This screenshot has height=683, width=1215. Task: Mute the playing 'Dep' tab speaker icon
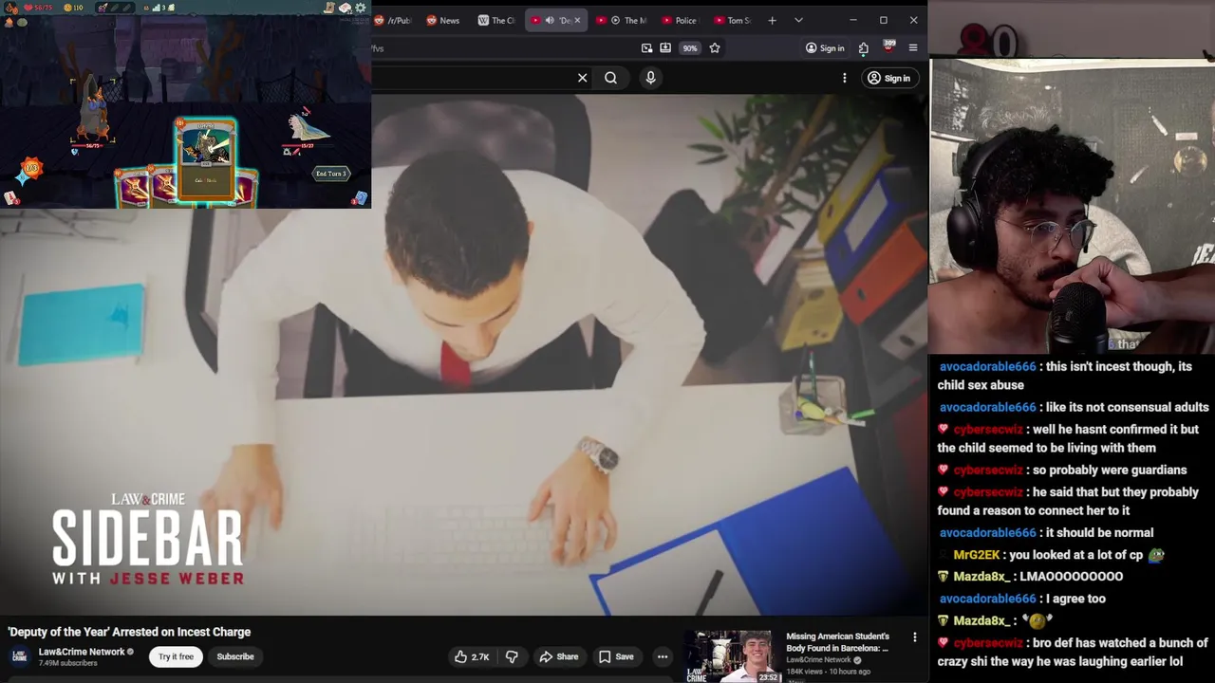click(x=550, y=20)
